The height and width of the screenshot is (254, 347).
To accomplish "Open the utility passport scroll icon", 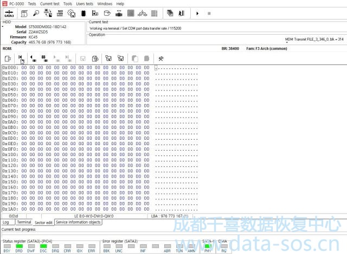I will click(24, 14).
